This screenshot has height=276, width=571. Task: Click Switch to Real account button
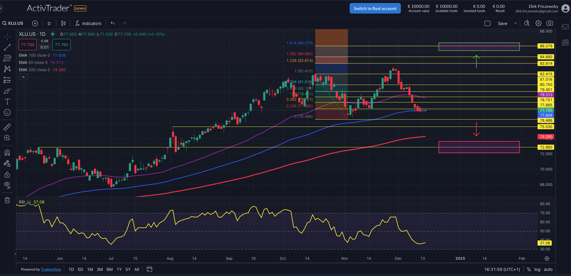point(375,8)
